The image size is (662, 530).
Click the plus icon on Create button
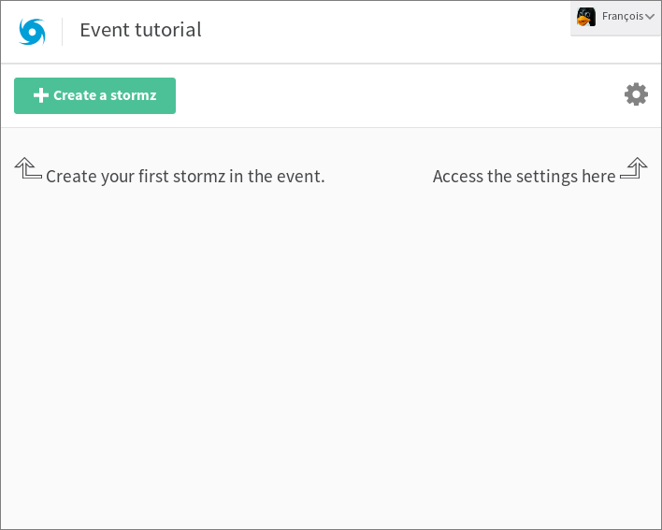[41, 95]
